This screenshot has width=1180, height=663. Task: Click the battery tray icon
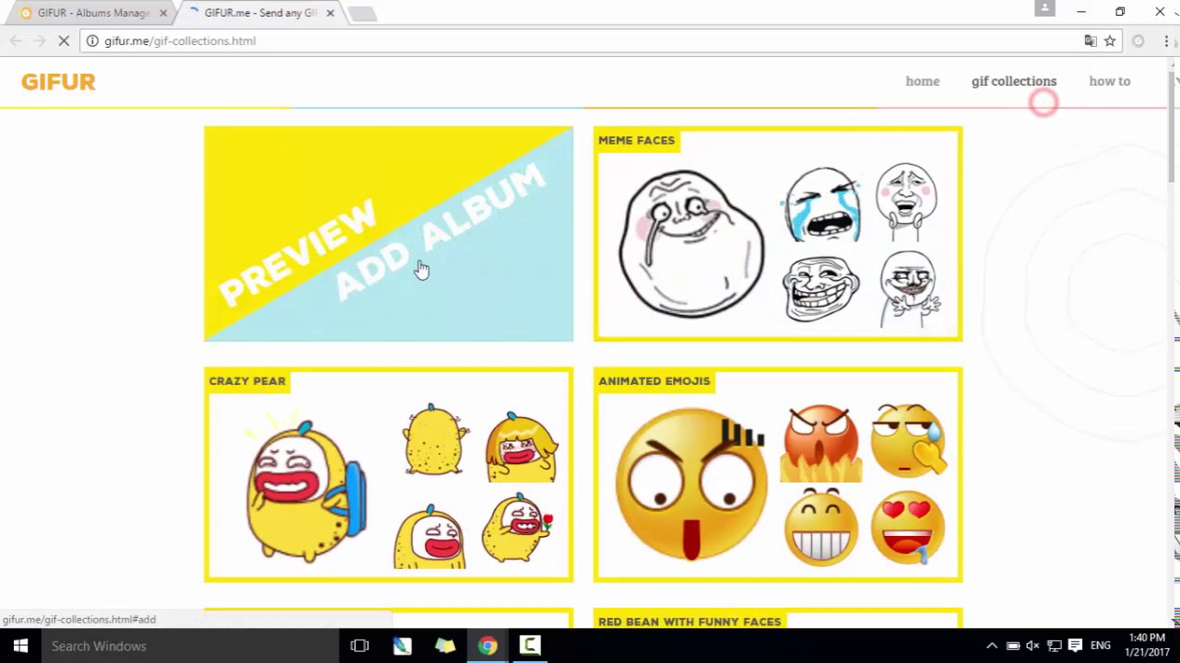[1012, 646]
